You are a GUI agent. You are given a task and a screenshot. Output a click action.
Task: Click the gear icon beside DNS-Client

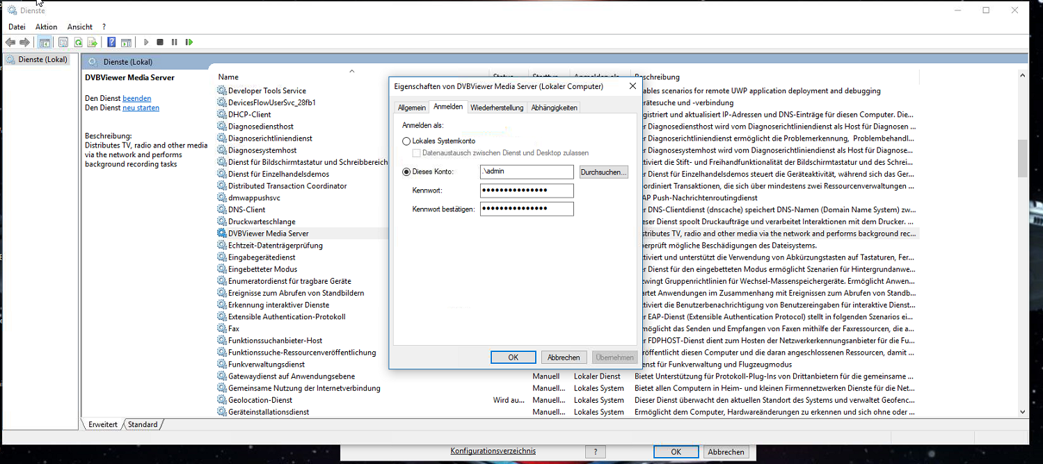[222, 209]
